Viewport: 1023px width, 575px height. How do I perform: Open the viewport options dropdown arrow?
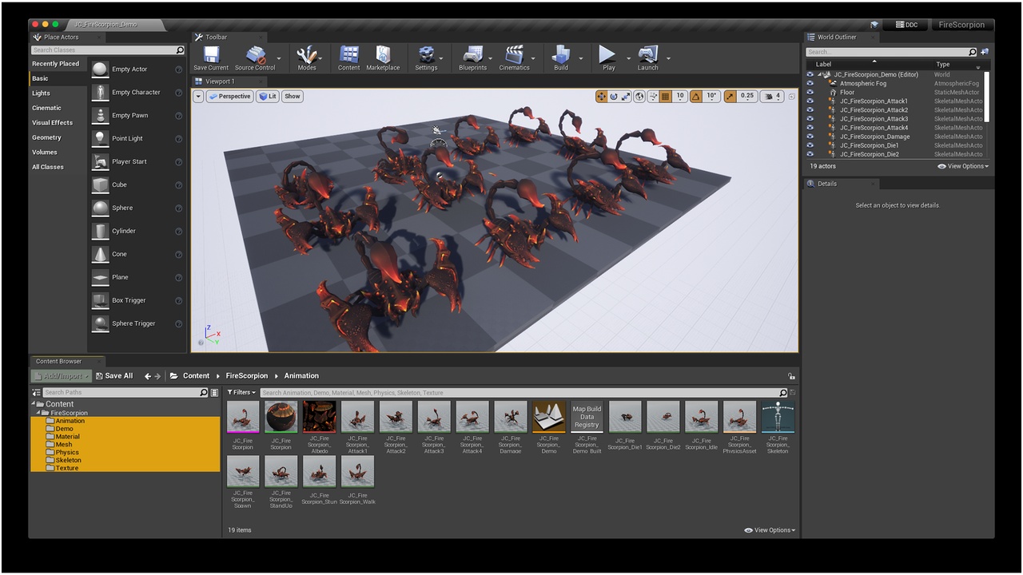click(198, 97)
